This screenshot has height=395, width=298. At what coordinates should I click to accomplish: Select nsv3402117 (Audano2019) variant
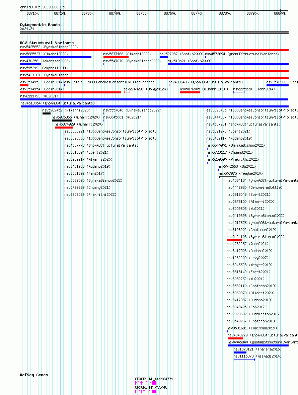pyautogui.click(x=229, y=139)
